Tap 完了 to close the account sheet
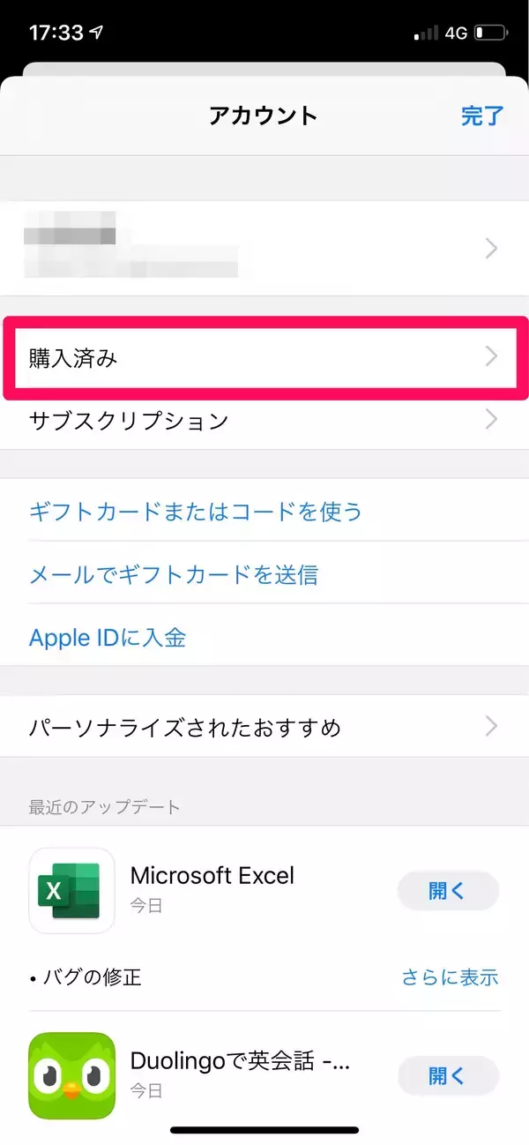The image size is (529, 1145). [x=482, y=116]
